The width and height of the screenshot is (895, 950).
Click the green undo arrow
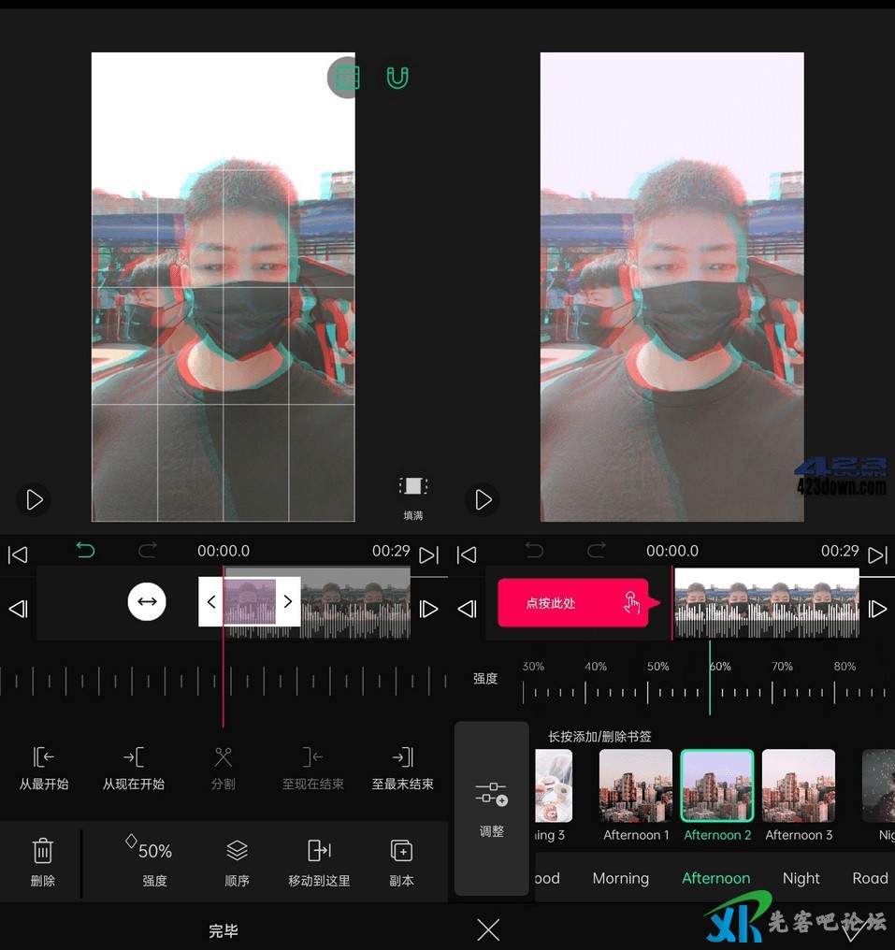(86, 550)
